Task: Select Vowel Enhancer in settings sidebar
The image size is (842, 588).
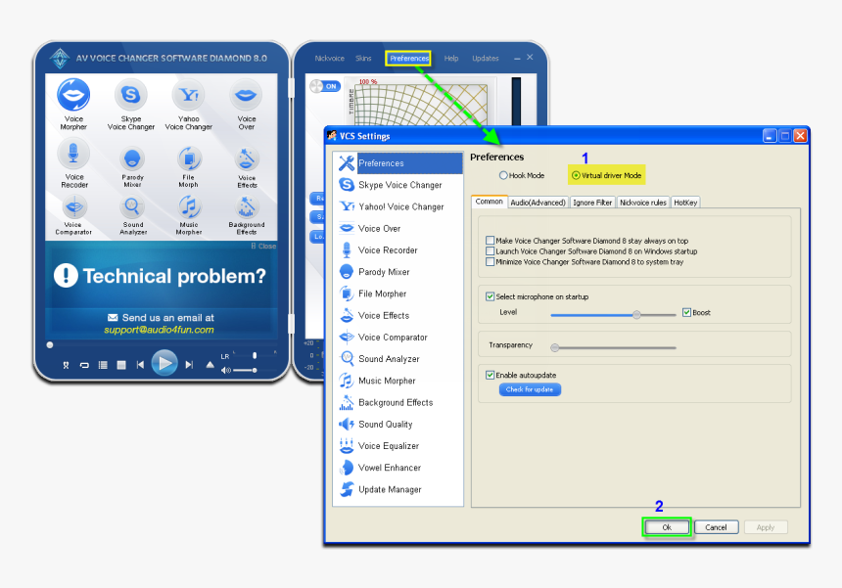Action: (398, 468)
